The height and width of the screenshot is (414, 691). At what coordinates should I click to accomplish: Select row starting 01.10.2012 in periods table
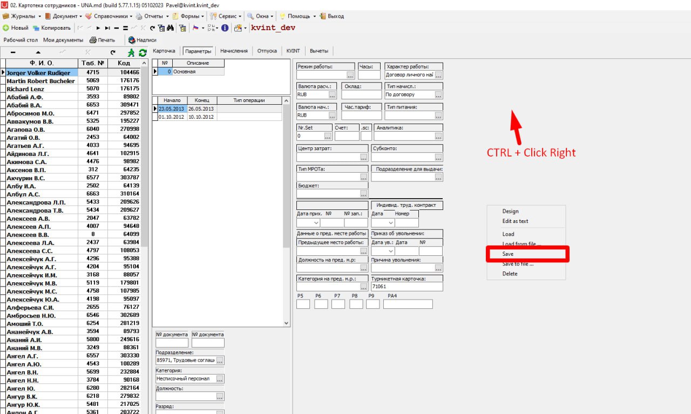(217, 117)
